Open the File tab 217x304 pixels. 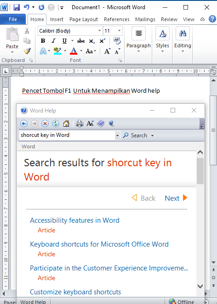tap(13, 19)
